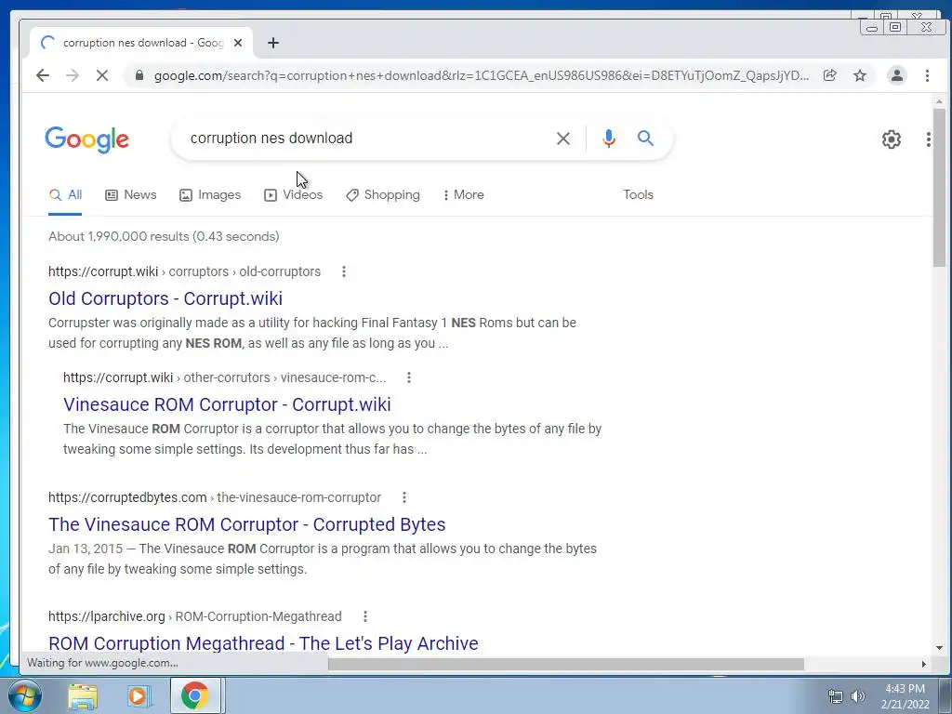This screenshot has width=952, height=714.
Task: View site security lock info
Action: click(139, 75)
